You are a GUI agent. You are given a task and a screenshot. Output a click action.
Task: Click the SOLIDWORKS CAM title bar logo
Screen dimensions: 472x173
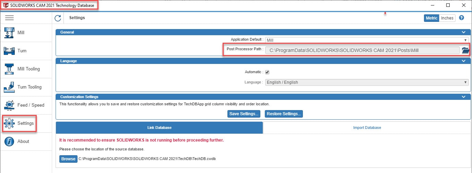pyautogui.click(x=6, y=5)
